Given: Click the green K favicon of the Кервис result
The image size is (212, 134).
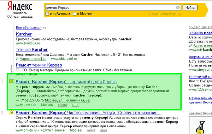Looking at the screenshot, I should (x=12, y=81).
